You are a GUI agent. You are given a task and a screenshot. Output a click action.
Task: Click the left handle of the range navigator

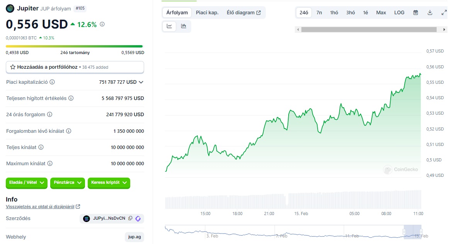click(x=404, y=232)
